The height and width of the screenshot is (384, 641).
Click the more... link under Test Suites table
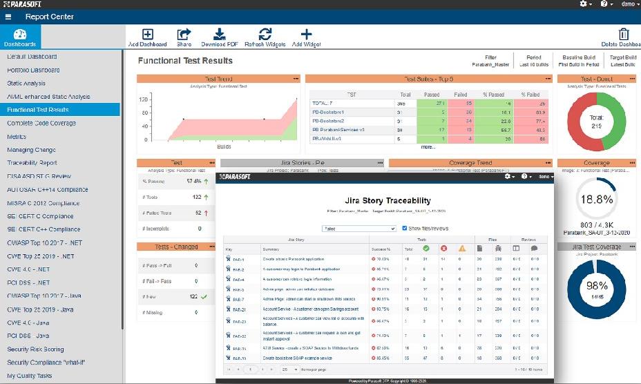pos(428,147)
